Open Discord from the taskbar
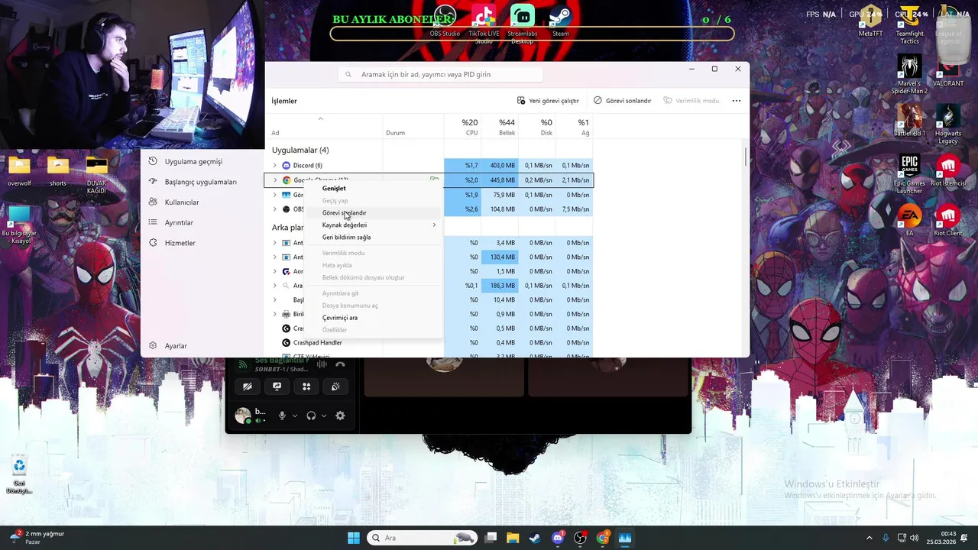Screen dimensions: 978x550 click(x=557, y=538)
